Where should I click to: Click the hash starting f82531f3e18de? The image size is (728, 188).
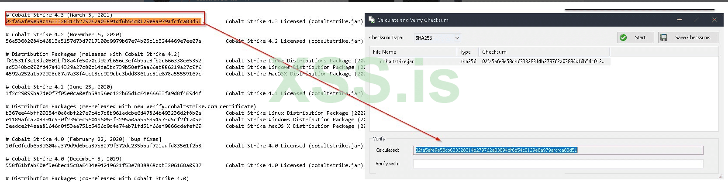(x=104, y=61)
